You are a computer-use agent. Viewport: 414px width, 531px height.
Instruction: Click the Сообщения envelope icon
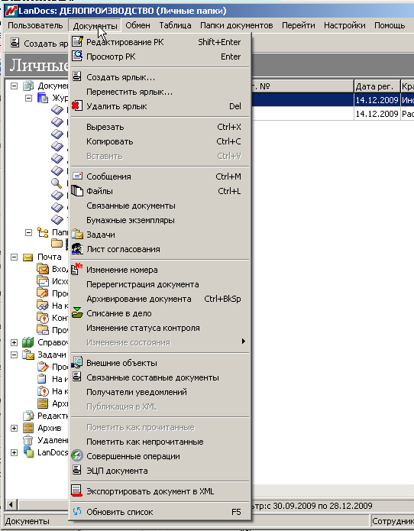pyautogui.click(x=77, y=176)
